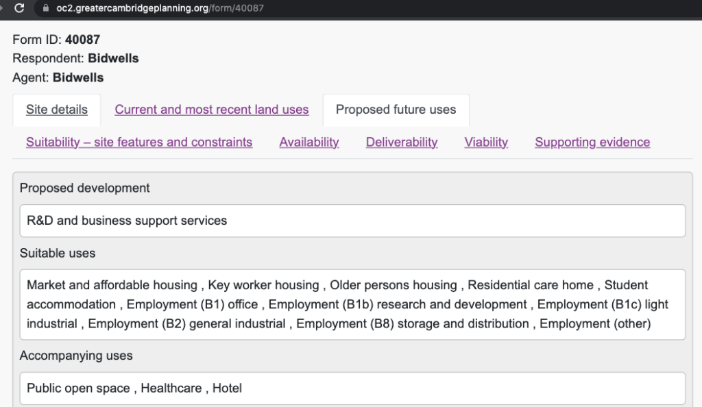Click the Agent Bidwells line
702x407 pixels.
pos(58,77)
